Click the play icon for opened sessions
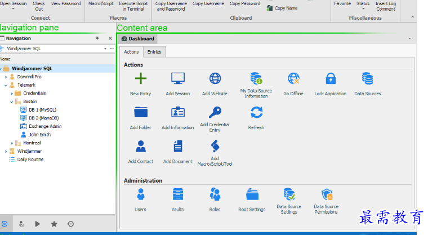The height and width of the screenshot is (235, 428). [37, 224]
